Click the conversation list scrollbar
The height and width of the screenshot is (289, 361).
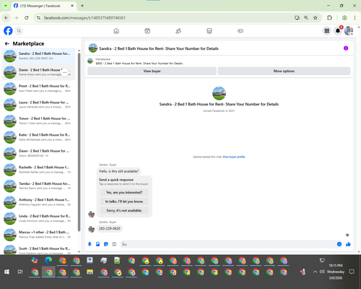tap(79, 142)
